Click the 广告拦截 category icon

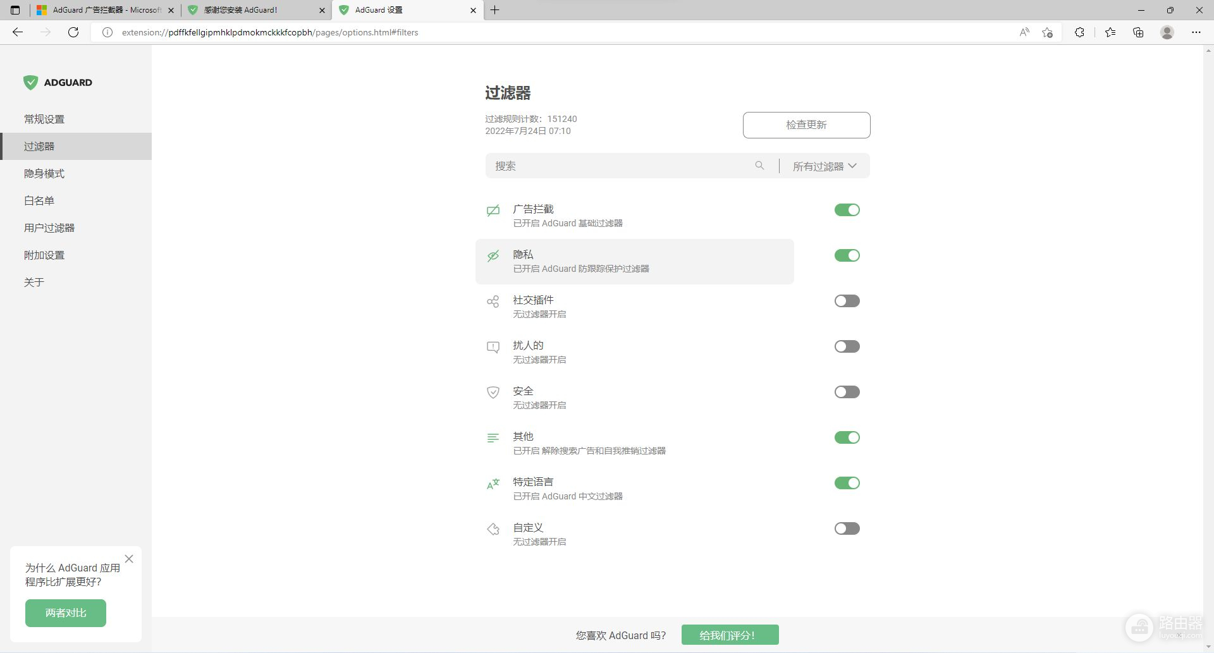(x=493, y=211)
